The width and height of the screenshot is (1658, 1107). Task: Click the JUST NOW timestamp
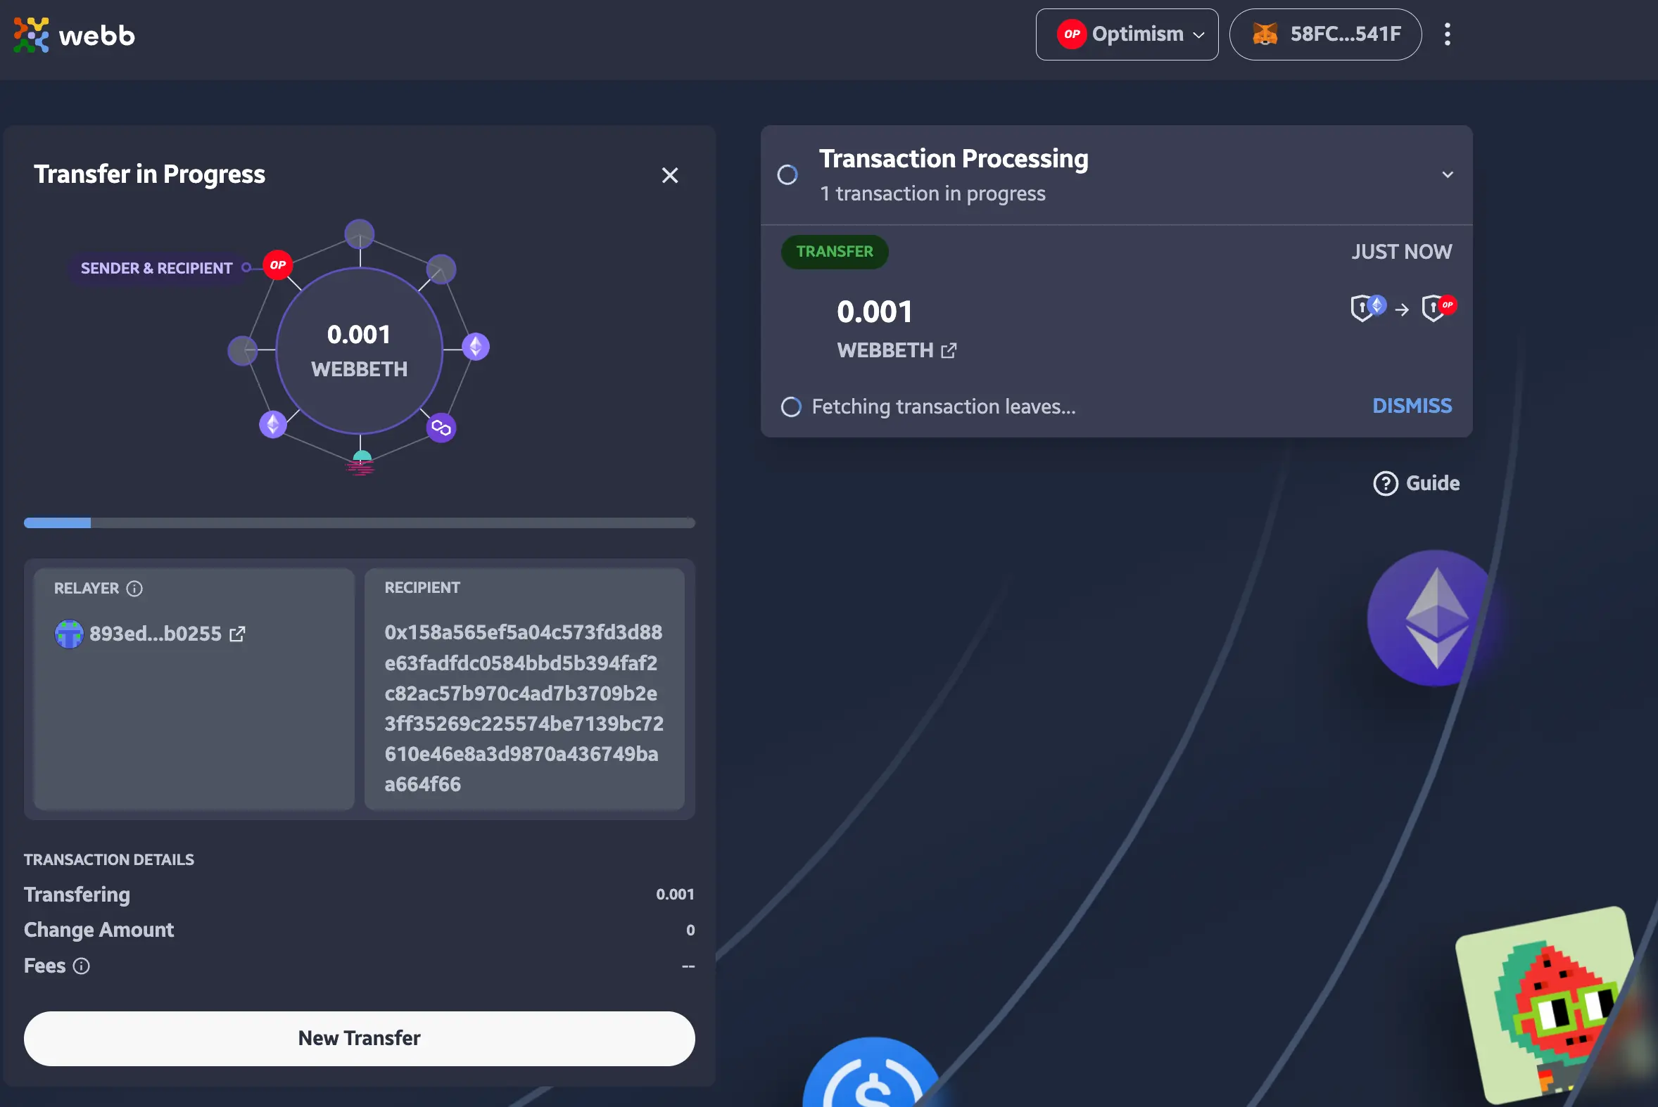point(1402,251)
